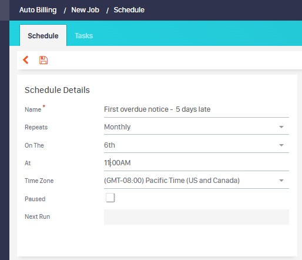Click the orange back arrow icon
The height and width of the screenshot is (260, 302).
(26, 60)
